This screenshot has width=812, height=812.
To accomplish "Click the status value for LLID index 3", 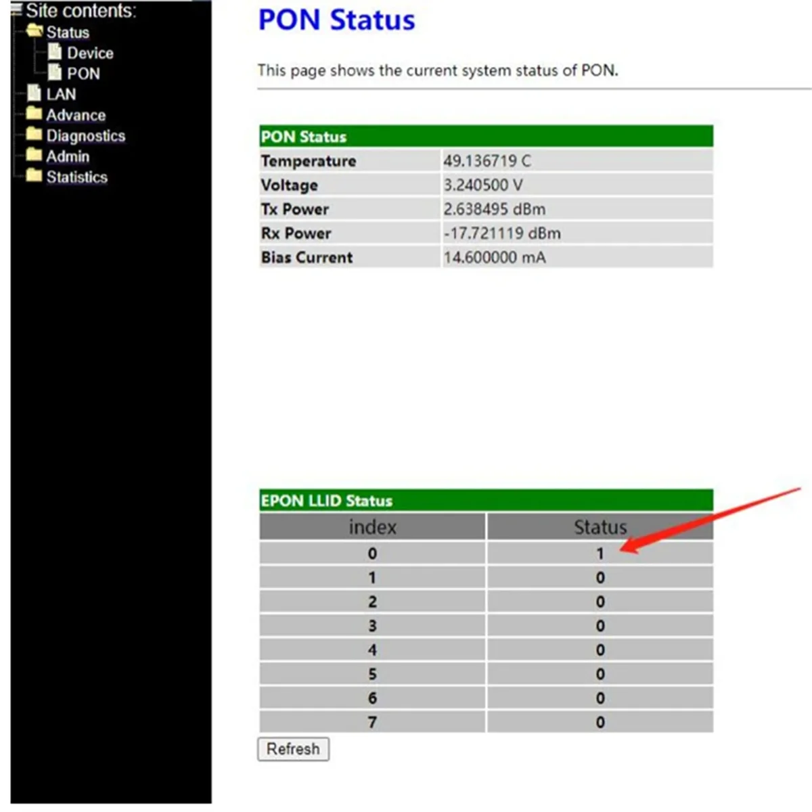I will tap(600, 626).
